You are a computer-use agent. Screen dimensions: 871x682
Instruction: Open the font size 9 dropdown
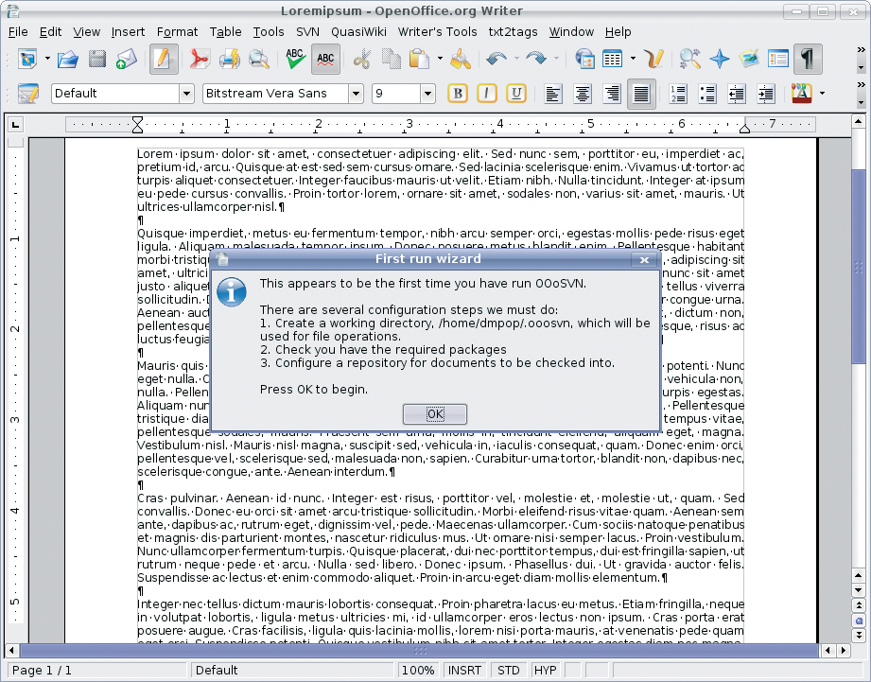[x=427, y=94]
